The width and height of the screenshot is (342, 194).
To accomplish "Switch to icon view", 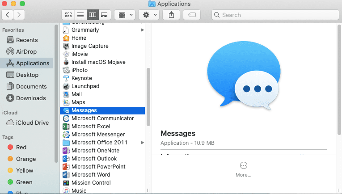I will click(68, 15).
